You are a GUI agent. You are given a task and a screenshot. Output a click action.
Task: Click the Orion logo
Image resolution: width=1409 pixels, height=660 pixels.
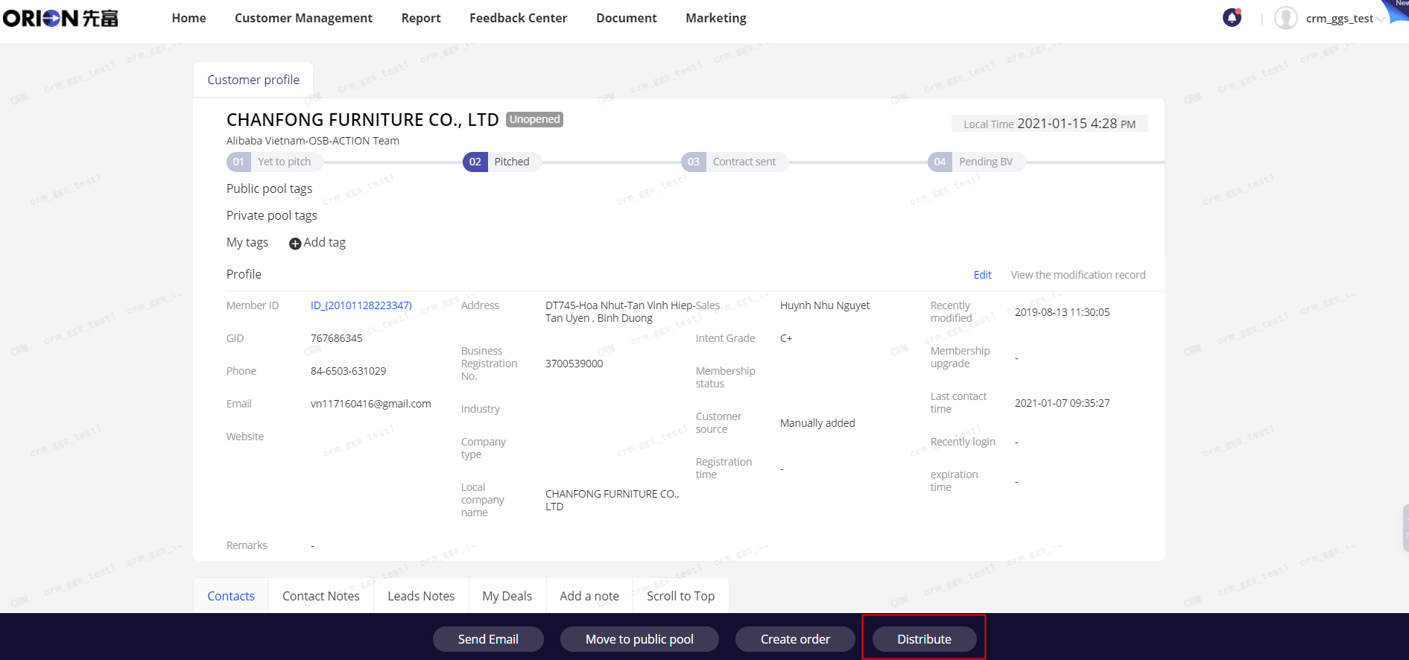[x=60, y=18]
